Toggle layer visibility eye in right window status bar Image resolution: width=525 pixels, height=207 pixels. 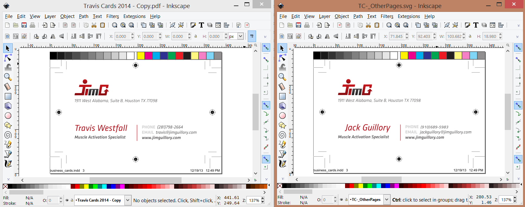341,200
